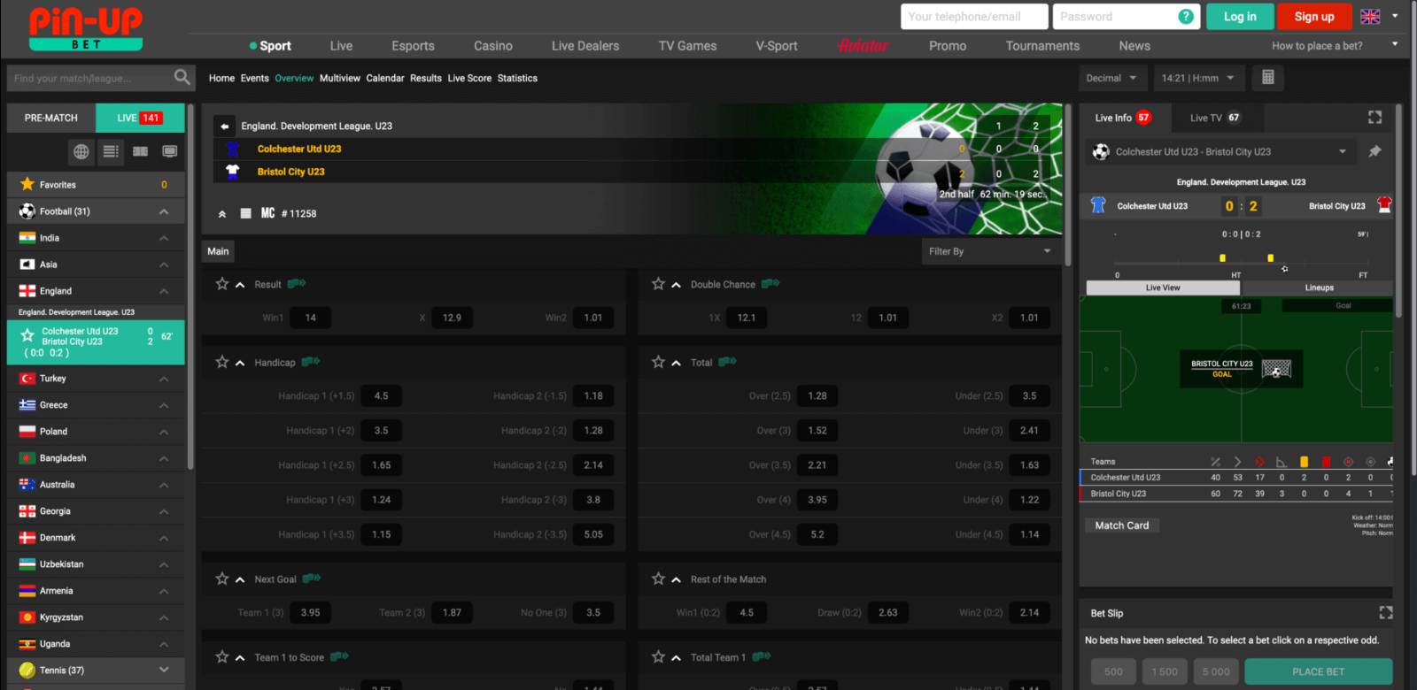
Task: Favorite the Total market star
Action: [x=658, y=362]
